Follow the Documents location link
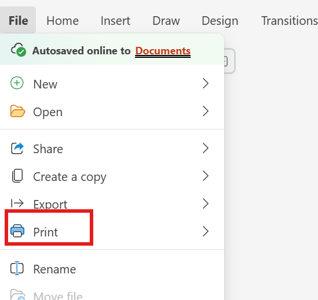Screen dimensions: 318x300 pos(163,51)
